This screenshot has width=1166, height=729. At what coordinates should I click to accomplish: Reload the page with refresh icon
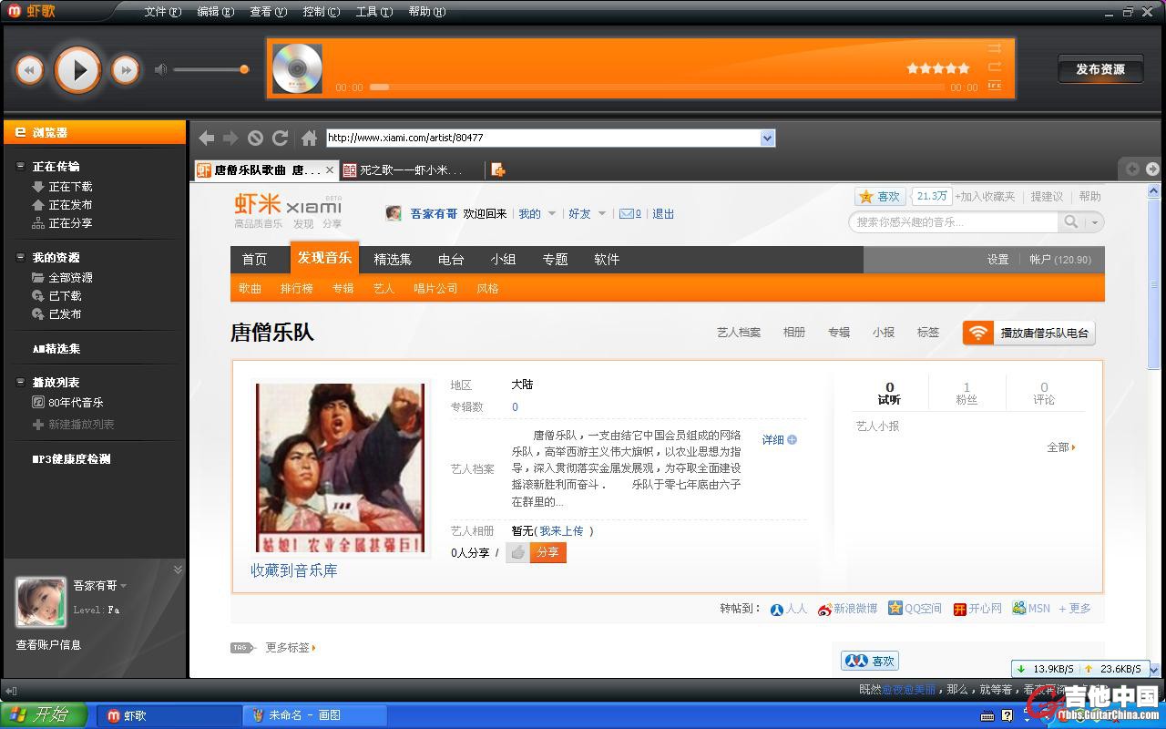[281, 138]
